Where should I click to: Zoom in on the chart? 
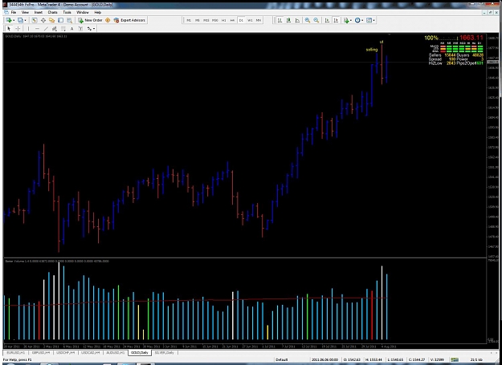click(x=308, y=20)
